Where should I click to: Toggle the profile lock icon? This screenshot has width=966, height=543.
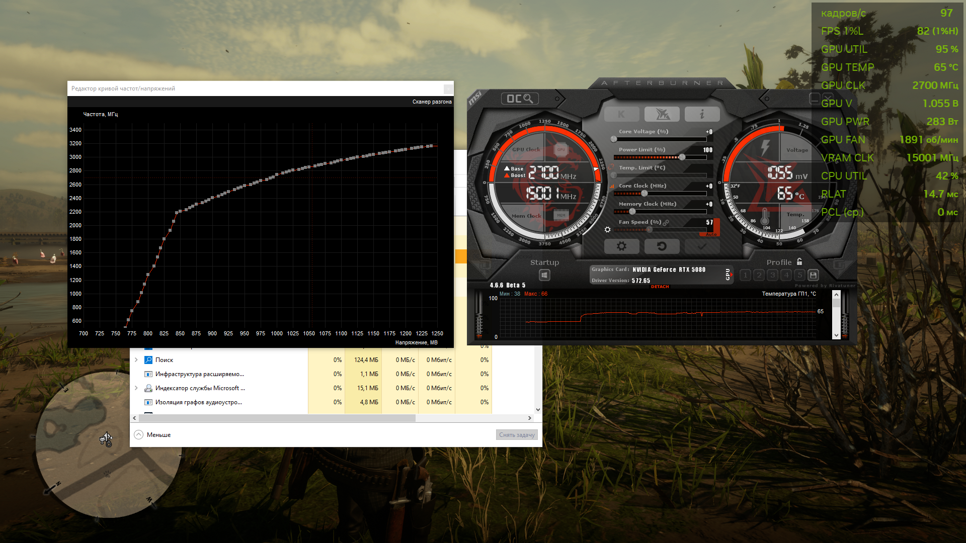click(799, 261)
